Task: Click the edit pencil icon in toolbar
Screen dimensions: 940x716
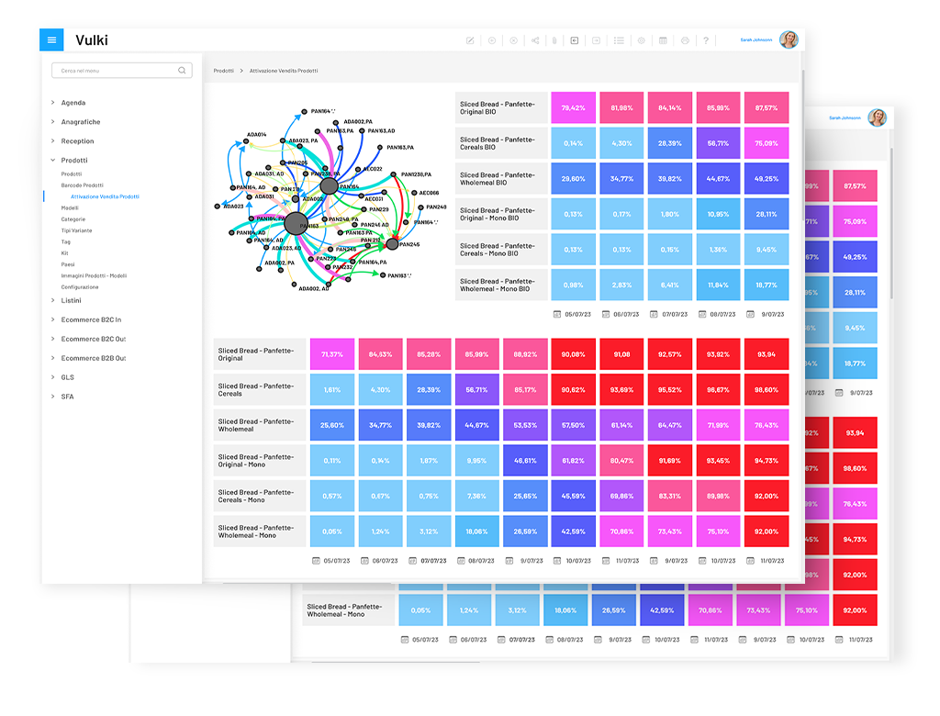Action: pyautogui.click(x=471, y=40)
